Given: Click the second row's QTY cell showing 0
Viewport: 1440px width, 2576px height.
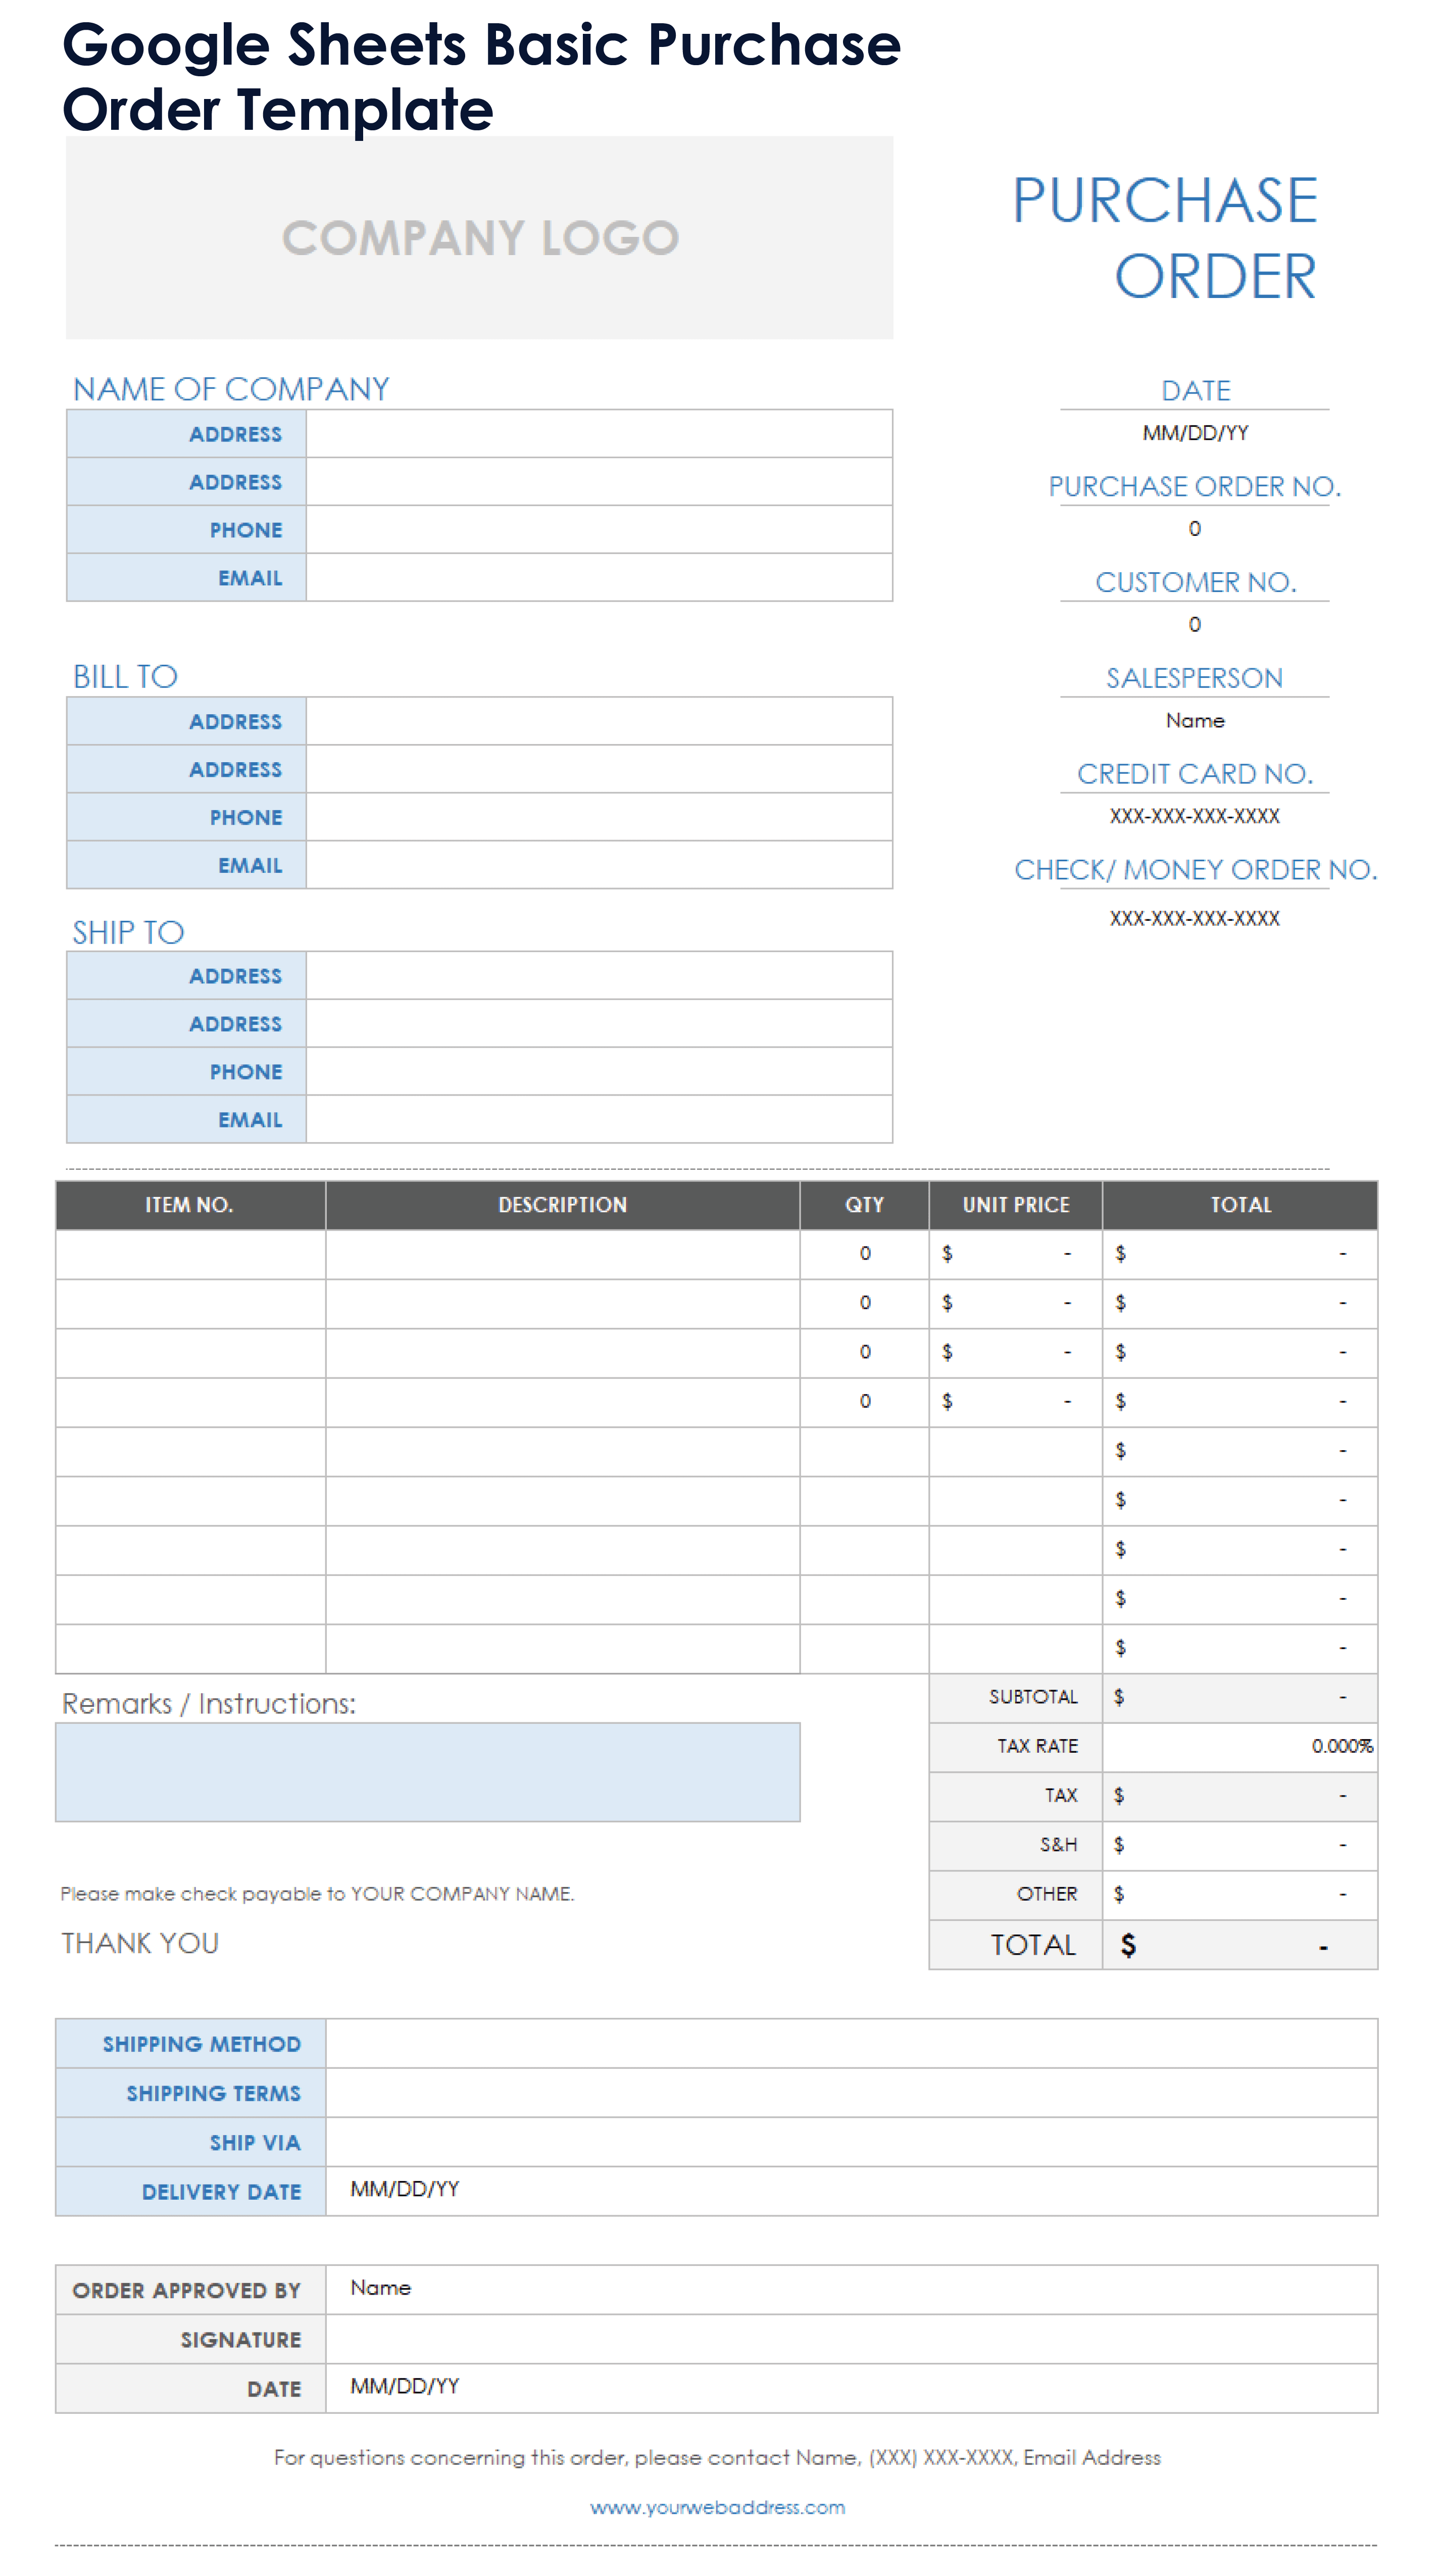Looking at the screenshot, I should click(865, 1303).
